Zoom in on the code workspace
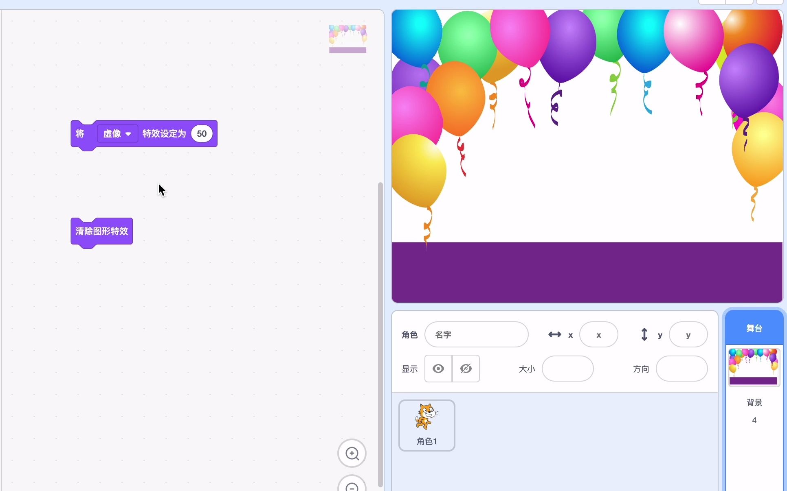Screen dimensions: 787x491 coord(352,454)
